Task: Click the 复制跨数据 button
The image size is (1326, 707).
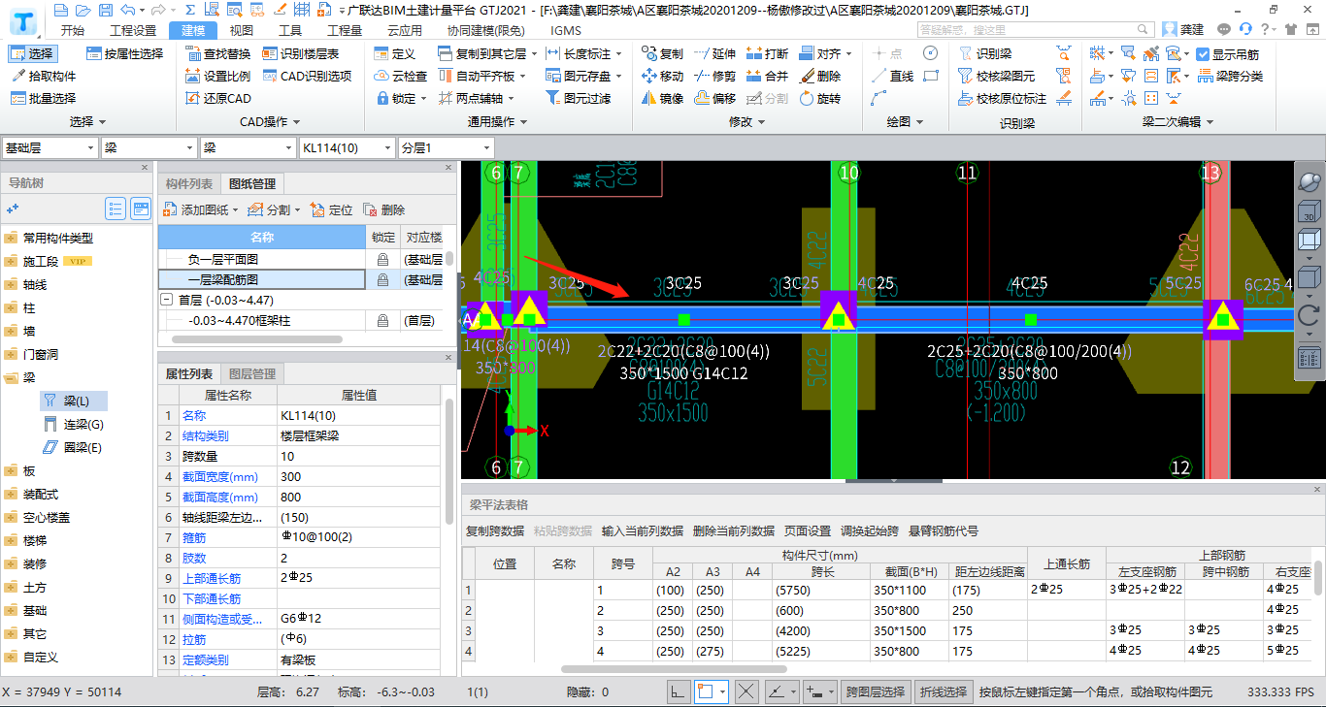Action: pyautogui.click(x=495, y=530)
